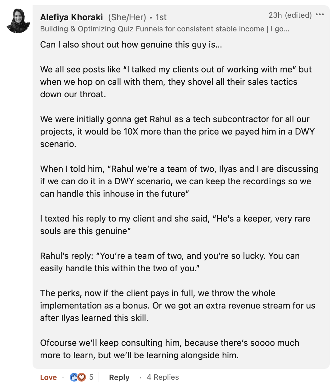335x389 pixels.
Task: Click the tech subcontractor paragraph
Action: [x=177, y=131]
